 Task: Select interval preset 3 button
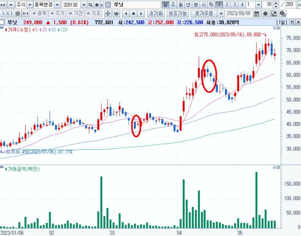tap(235, 5)
